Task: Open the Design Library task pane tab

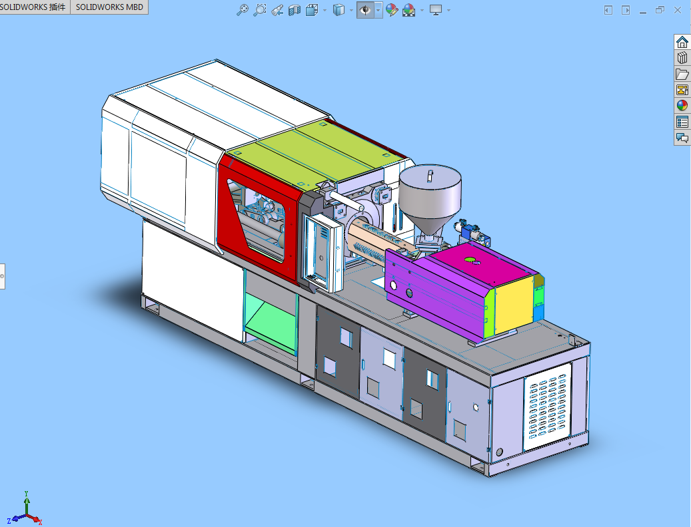Action: point(682,58)
